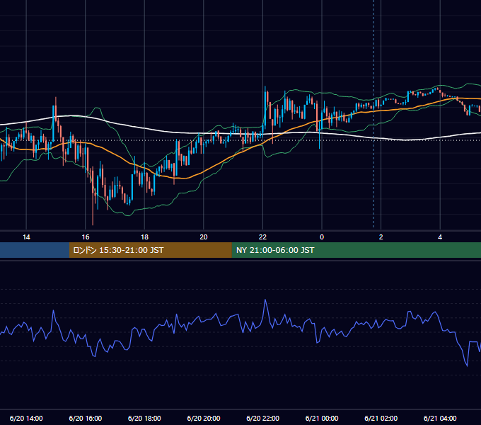This screenshot has height=425, width=481.
Task: Click the 2 hour axis label
Action: click(381, 237)
